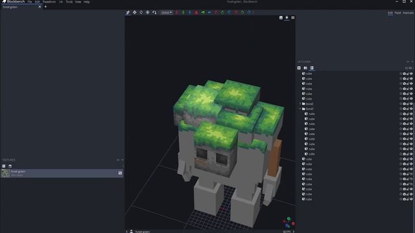Open the Transform menu
Viewport: 415px width, 233px height.
[x=49, y=2]
